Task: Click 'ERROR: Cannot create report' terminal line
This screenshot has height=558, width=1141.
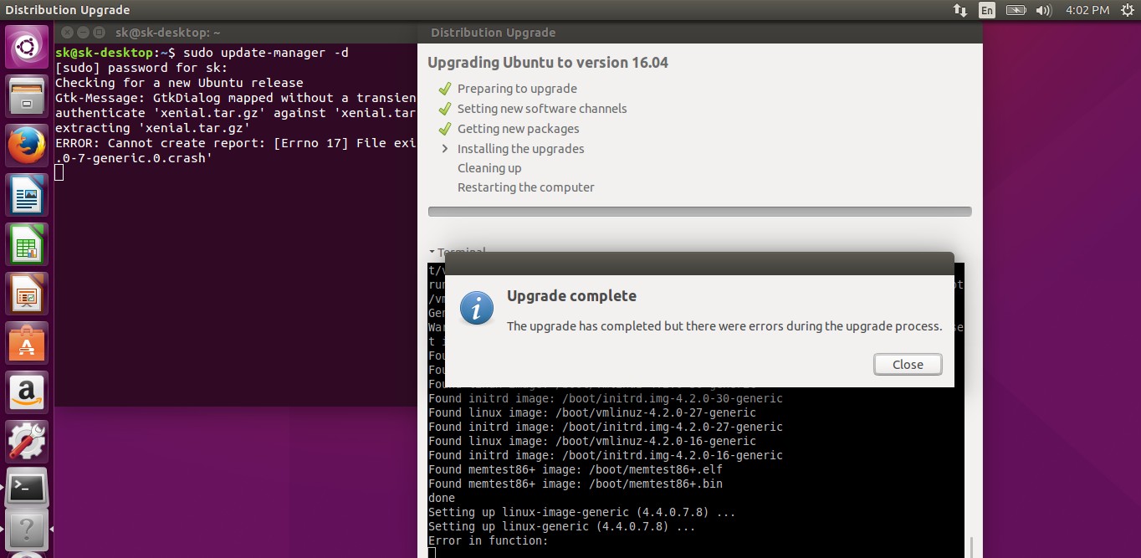Action: coord(236,143)
